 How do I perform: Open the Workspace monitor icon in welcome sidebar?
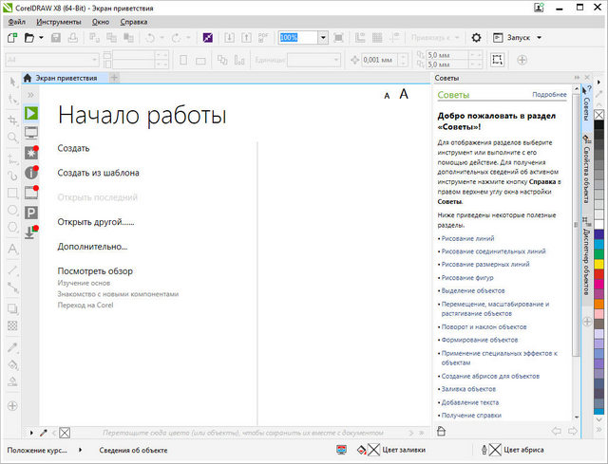click(x=30, y=132)
